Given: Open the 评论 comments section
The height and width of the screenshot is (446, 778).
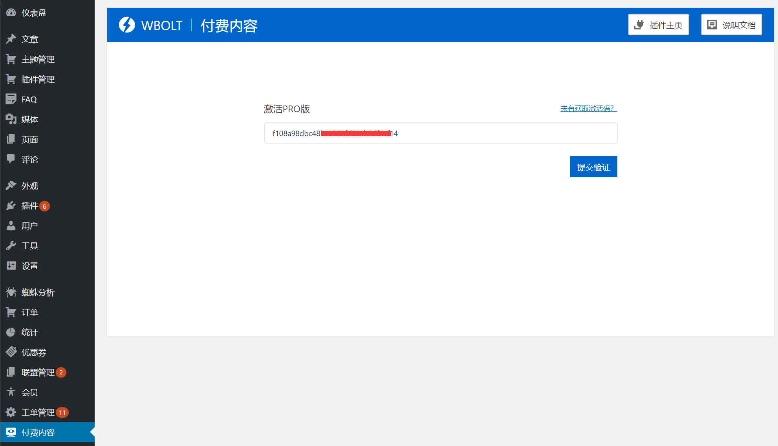Looking at the screenshot, I should coord(11,159).
